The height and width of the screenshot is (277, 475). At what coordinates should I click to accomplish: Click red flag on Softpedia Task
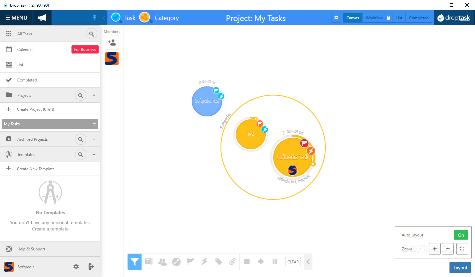[x=304, y=143]
